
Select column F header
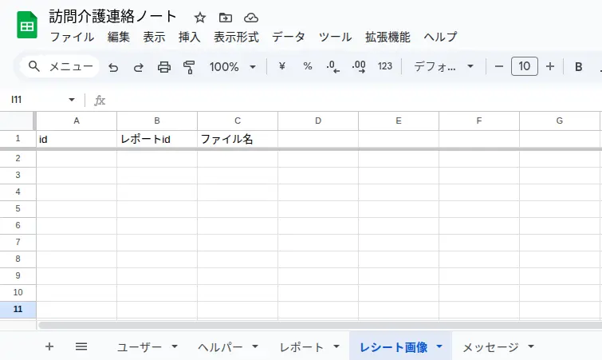pyautogui.click(x=479, y=121)
